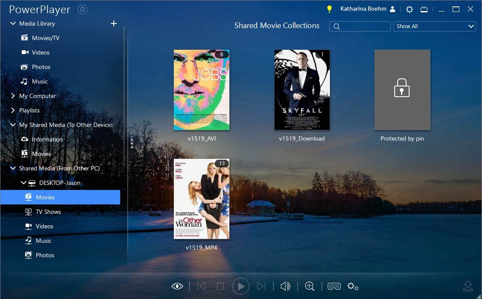Switch to TV mode icon
The image size is (482, 299).
point(424,9)
